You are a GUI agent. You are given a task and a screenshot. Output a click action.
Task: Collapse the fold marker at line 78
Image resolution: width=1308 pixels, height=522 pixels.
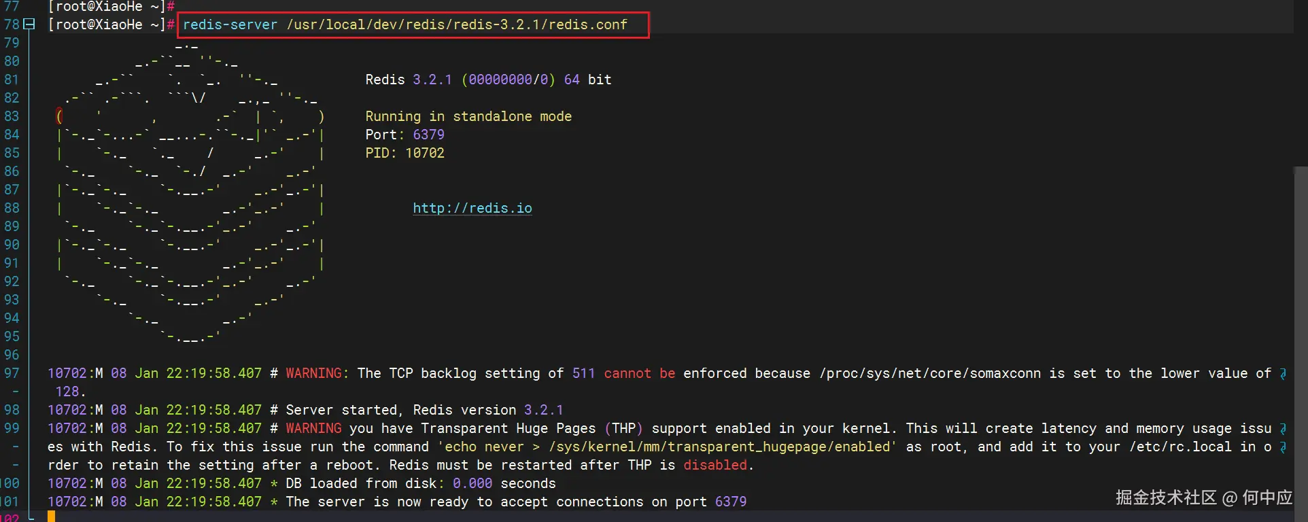point(29,24)
